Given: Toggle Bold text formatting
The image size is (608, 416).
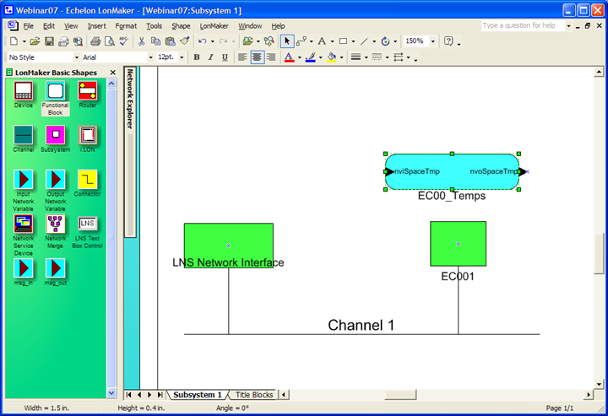Looking at the screenshot, I should pyautogui.click(x=196, y=57).
